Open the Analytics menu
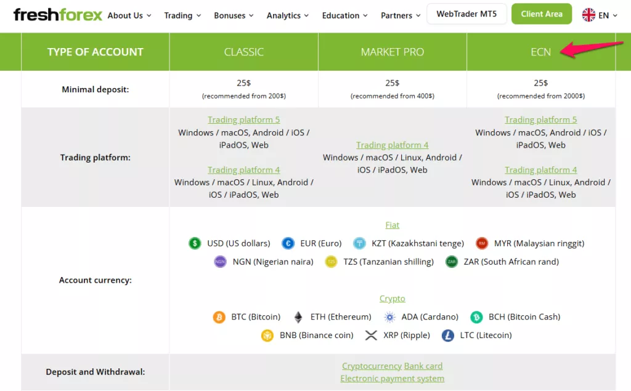The width and height of the screenshot is (631, 391). [287, 15]
